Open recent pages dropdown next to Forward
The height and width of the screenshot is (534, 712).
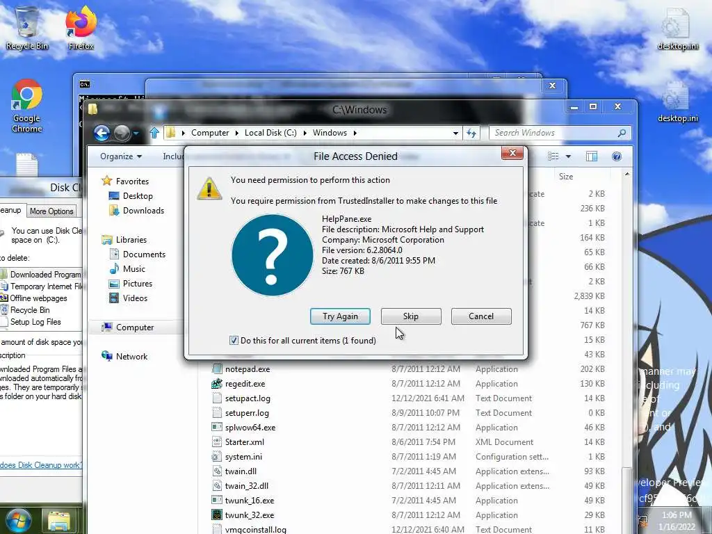(136, 133)
